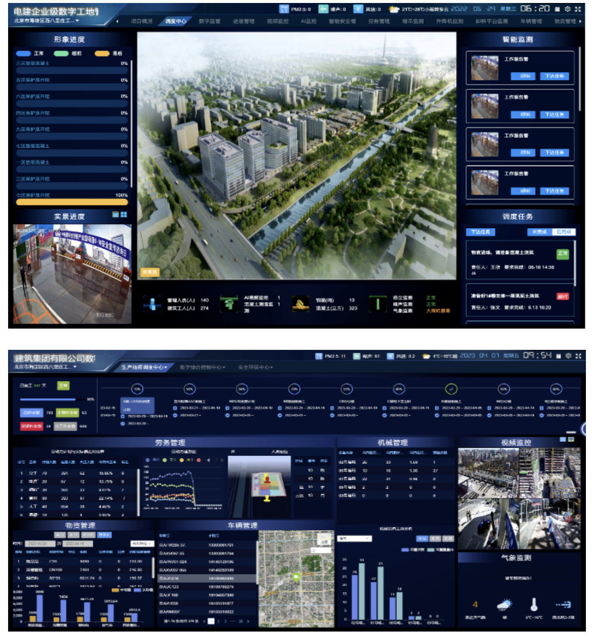This screenshot has height=640, width=594.
Task: Click the 扬尘监测 environment monitor icon
Action: coord(378,304)
